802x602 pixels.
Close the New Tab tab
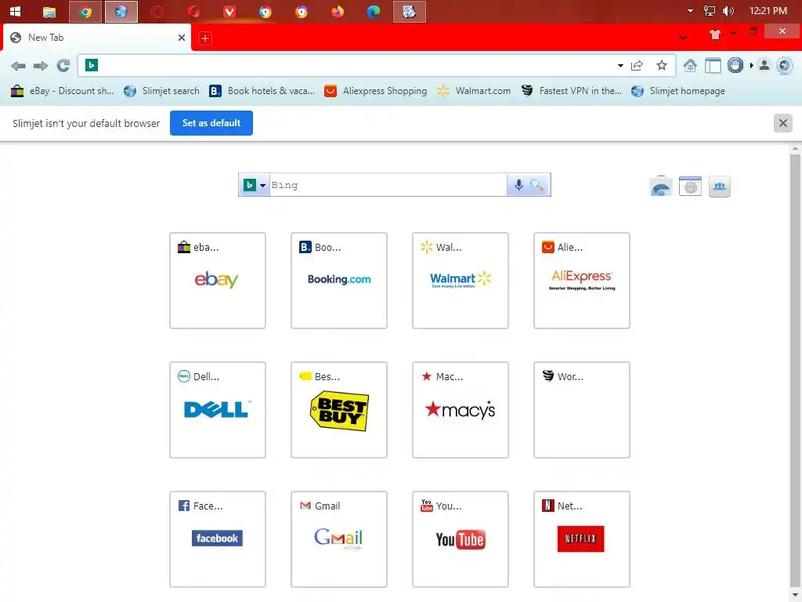[x=182, y=38]
